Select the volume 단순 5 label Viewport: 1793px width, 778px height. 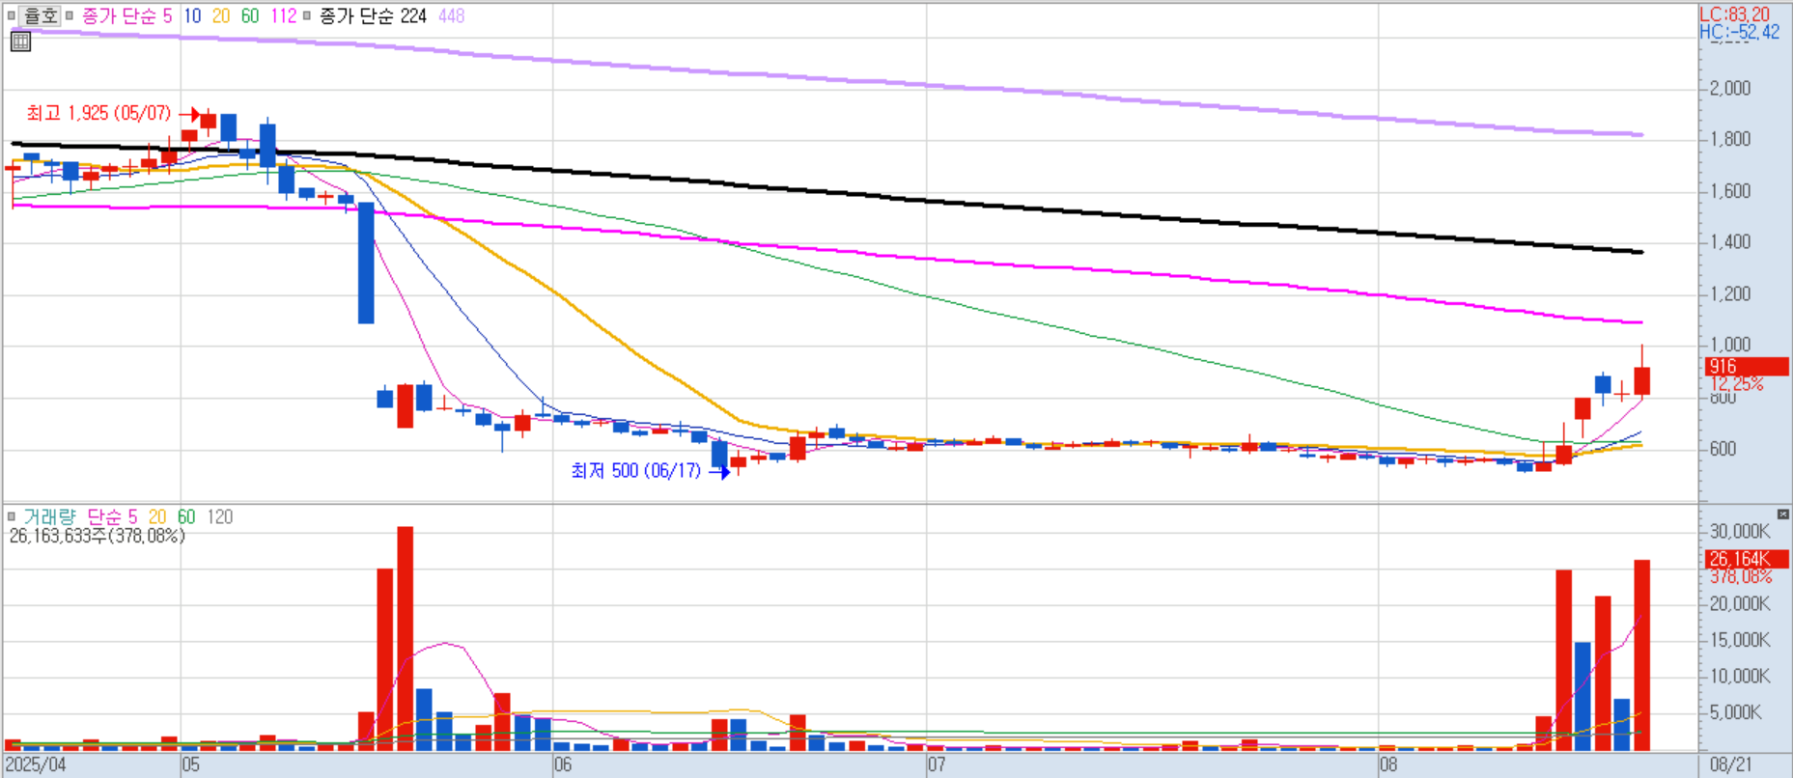[x=112, y=516]
